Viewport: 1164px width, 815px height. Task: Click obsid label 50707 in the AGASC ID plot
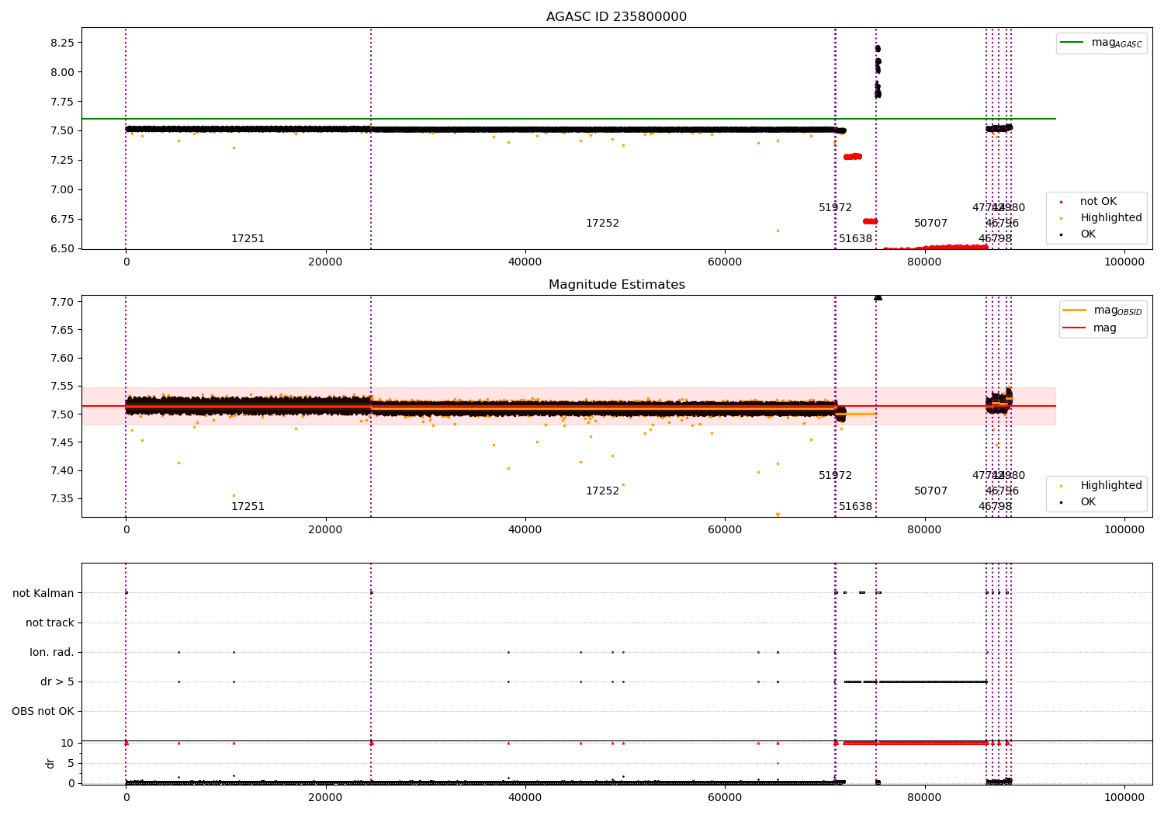(x=930, y=224)
